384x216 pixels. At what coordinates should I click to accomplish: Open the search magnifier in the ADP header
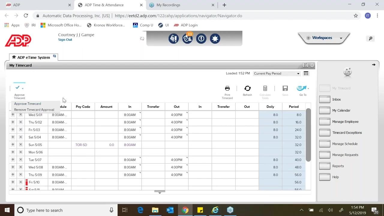pos(370,38)
